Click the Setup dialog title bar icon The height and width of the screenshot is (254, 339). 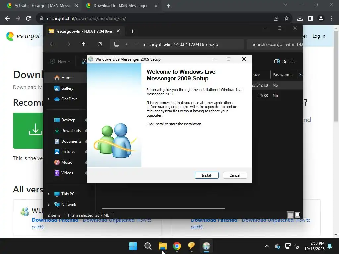[x=91, y=59]
